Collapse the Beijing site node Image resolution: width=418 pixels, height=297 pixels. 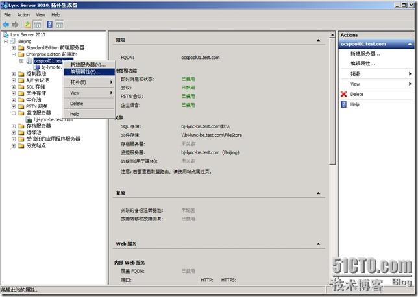[6, 42]
